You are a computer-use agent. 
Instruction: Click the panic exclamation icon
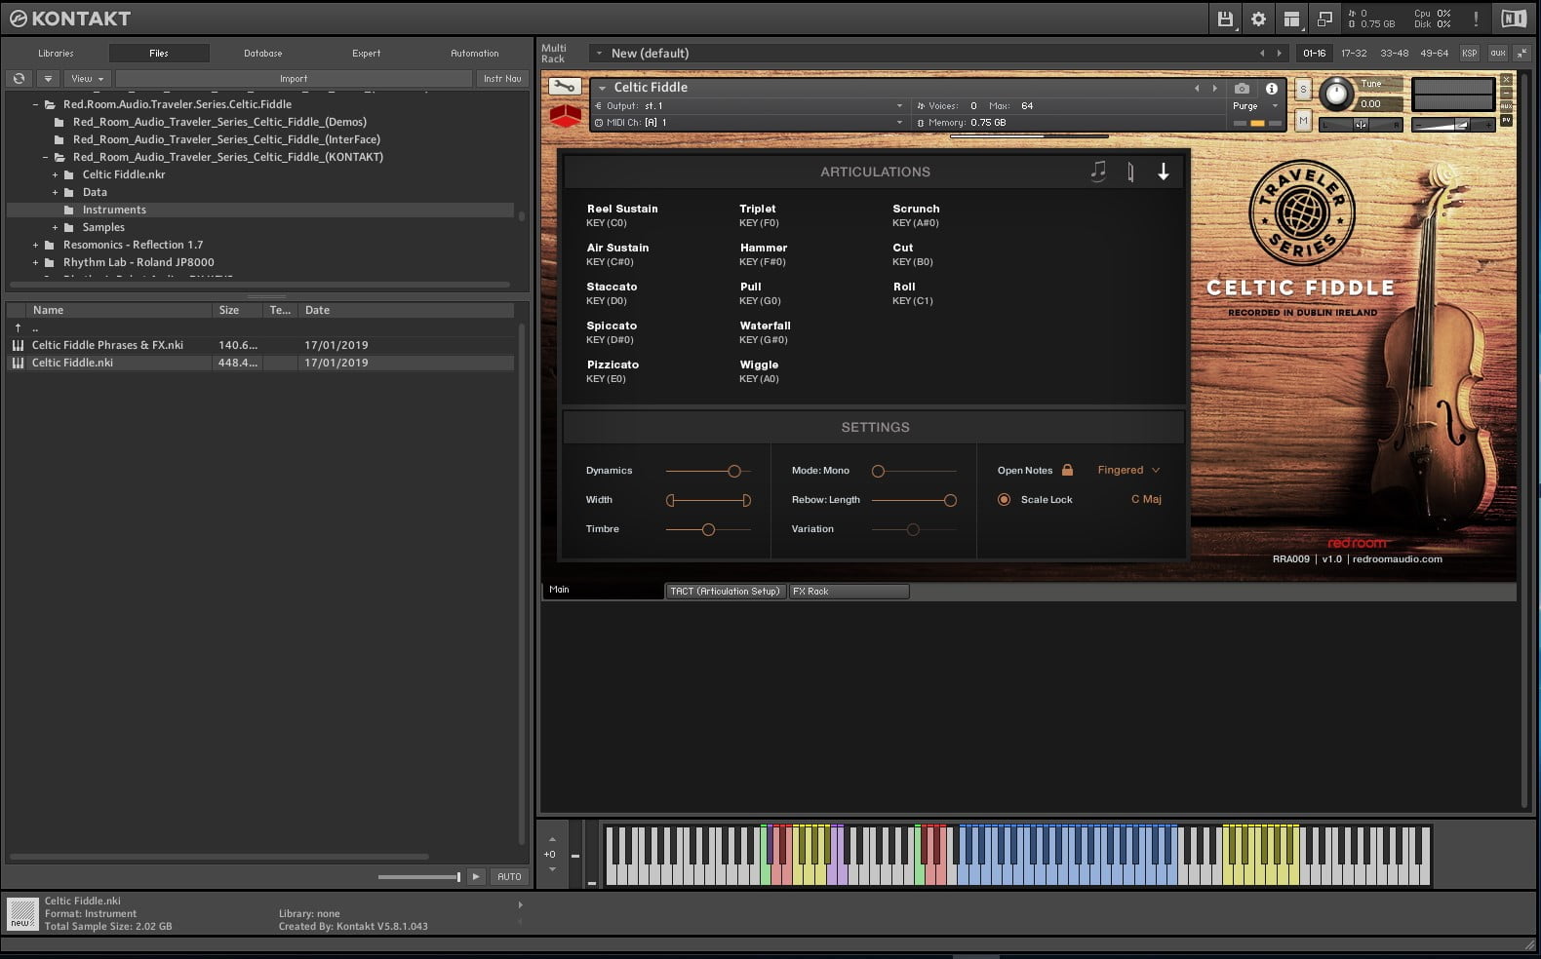pyautogui.click(x=1476, y=19)
